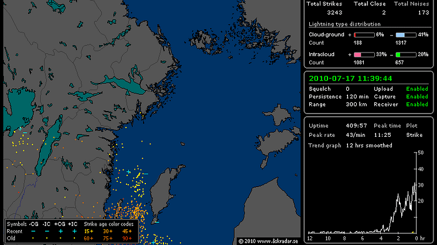Click the yellow marker on trend graph axis
This screenshot has height=245, width=437.
coord(414,232)
